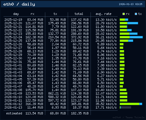
Task: Click total value '372.92 MiB'
Action: (x=80, y=37)
